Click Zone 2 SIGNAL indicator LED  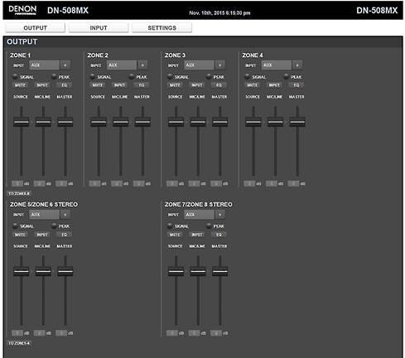pyautogui.click(x=93, y=76)
